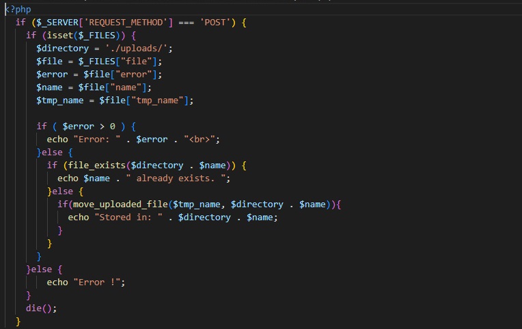Click the $directory variable being assigned
This screenshot has height=329, width=522.
point(63,49)
